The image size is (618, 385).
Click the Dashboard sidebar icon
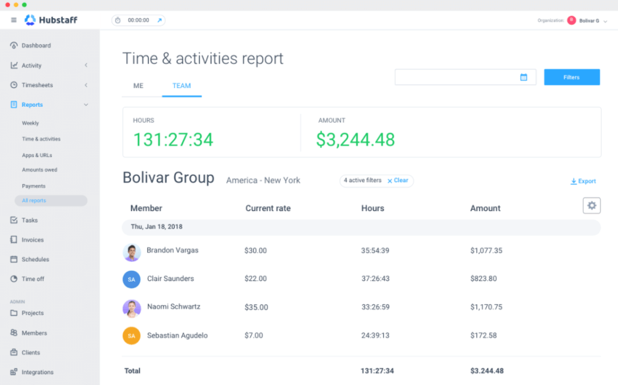(14, 45)
